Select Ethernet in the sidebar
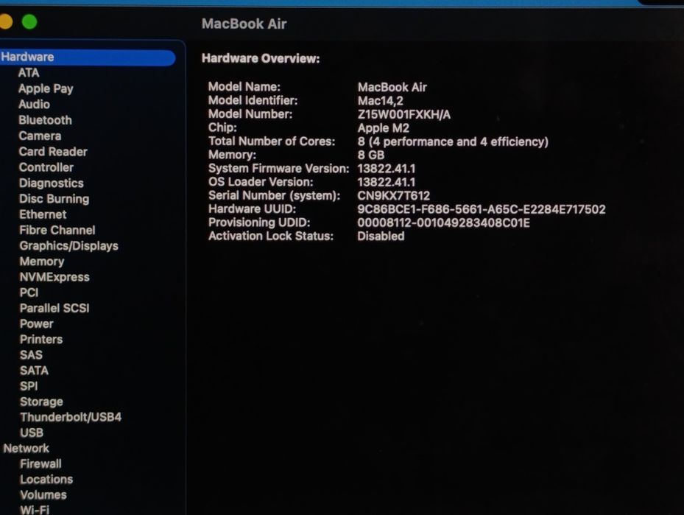The height and width of the screenshot is (515, 684). click(43, 214)
